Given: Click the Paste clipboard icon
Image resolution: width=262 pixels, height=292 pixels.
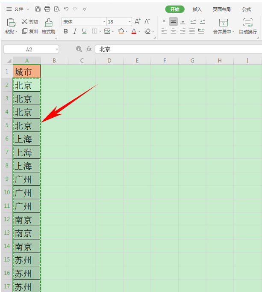Looking at the screenshot, I should tap(11, 23).
